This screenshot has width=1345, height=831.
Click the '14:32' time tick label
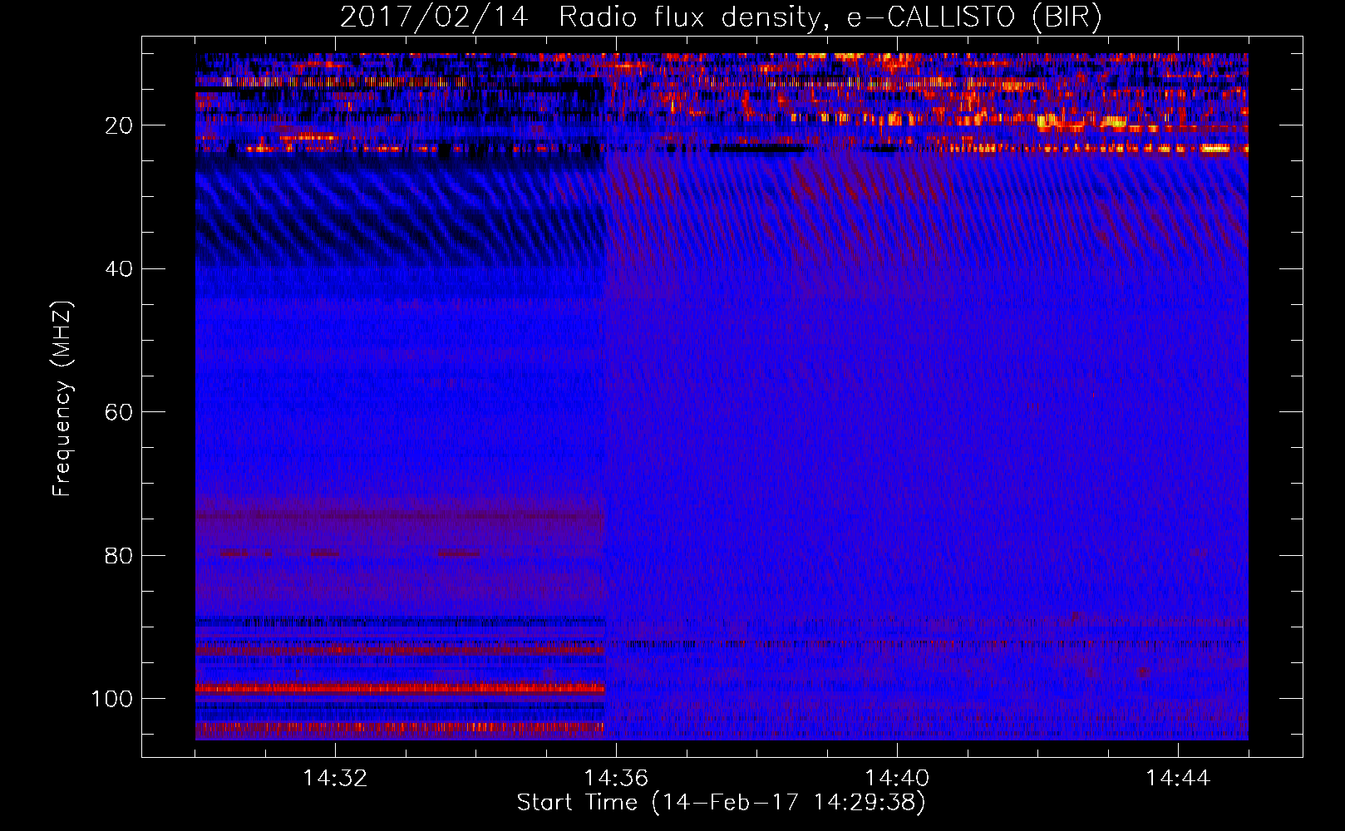[335, 779]
